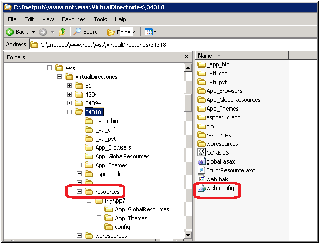Close the Folders pane

(187, 56)
